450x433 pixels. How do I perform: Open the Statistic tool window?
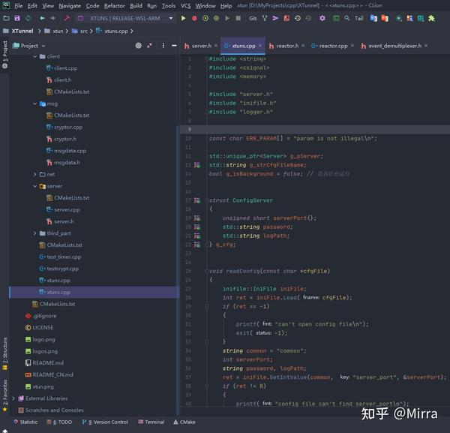[x=25, y=422]
